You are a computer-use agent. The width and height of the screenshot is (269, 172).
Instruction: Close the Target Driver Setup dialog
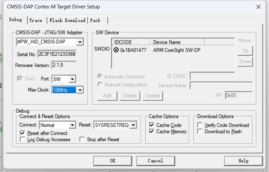(259, 7)
